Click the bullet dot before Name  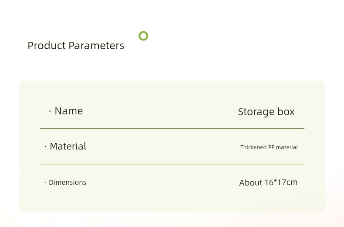tap(50, 111)
